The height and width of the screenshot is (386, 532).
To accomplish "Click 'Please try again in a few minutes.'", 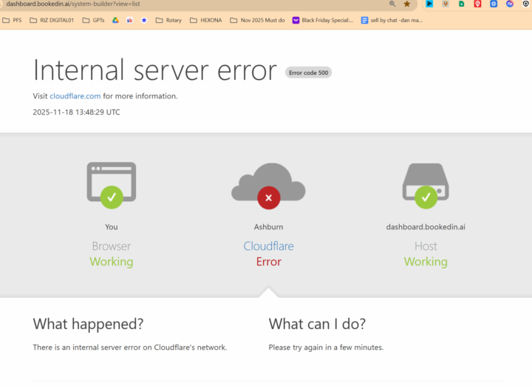I will tap(326, 348).
